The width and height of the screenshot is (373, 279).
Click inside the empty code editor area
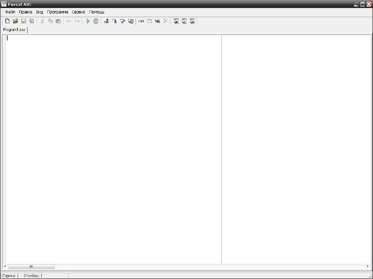pos(114,149)
